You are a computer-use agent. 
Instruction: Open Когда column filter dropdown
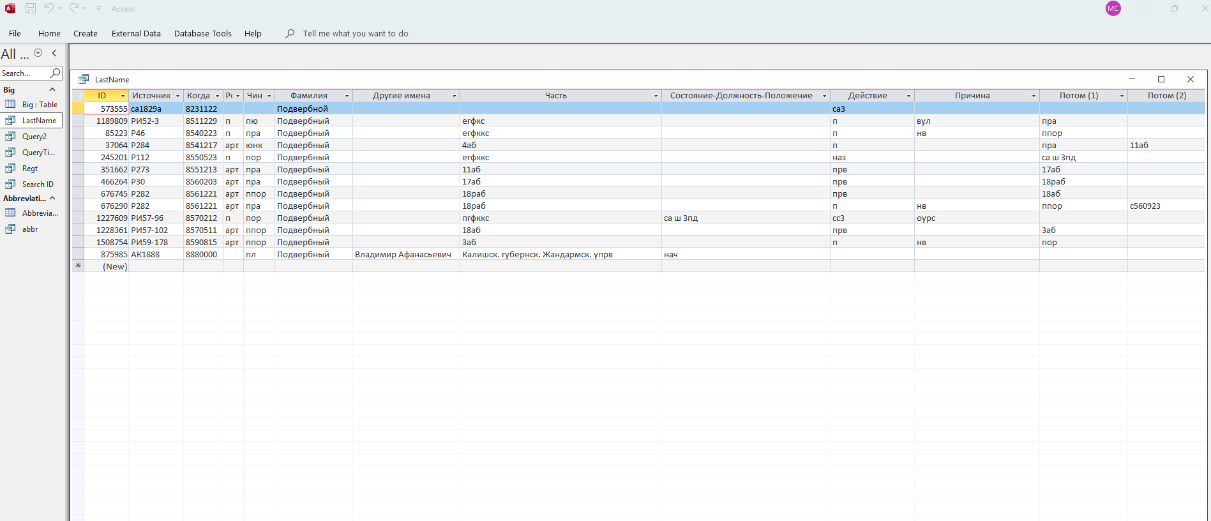click(x=217, y=96)
